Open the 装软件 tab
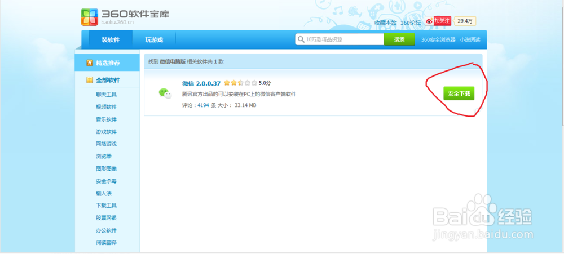The image size is (564, 254). tap(111, 39)
